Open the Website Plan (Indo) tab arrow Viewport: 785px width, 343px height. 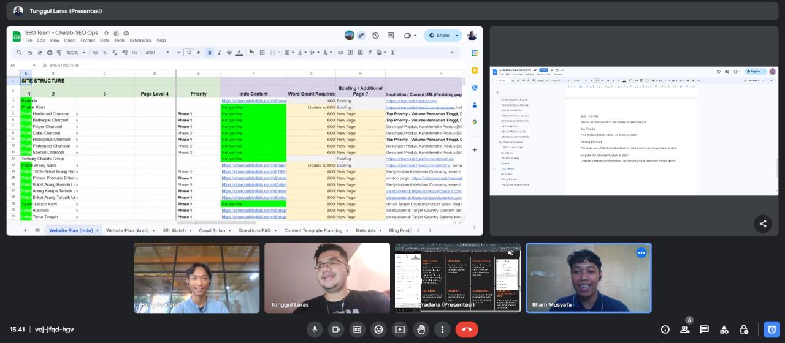pyautogui.click(x=97, y=230)
